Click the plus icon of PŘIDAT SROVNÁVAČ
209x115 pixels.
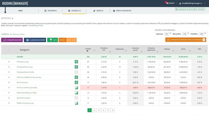tap(114, 11)
